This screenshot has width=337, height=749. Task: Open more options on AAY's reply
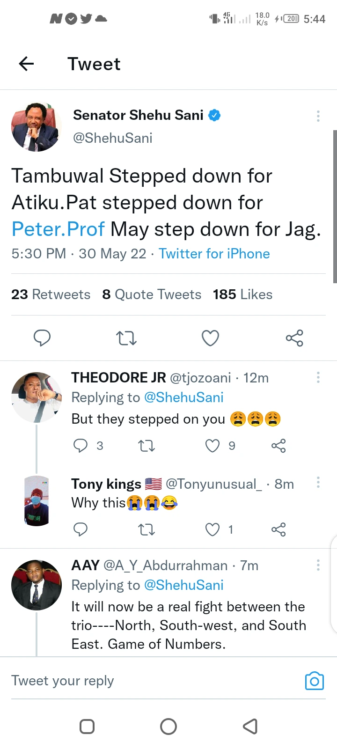pos(318,565)
